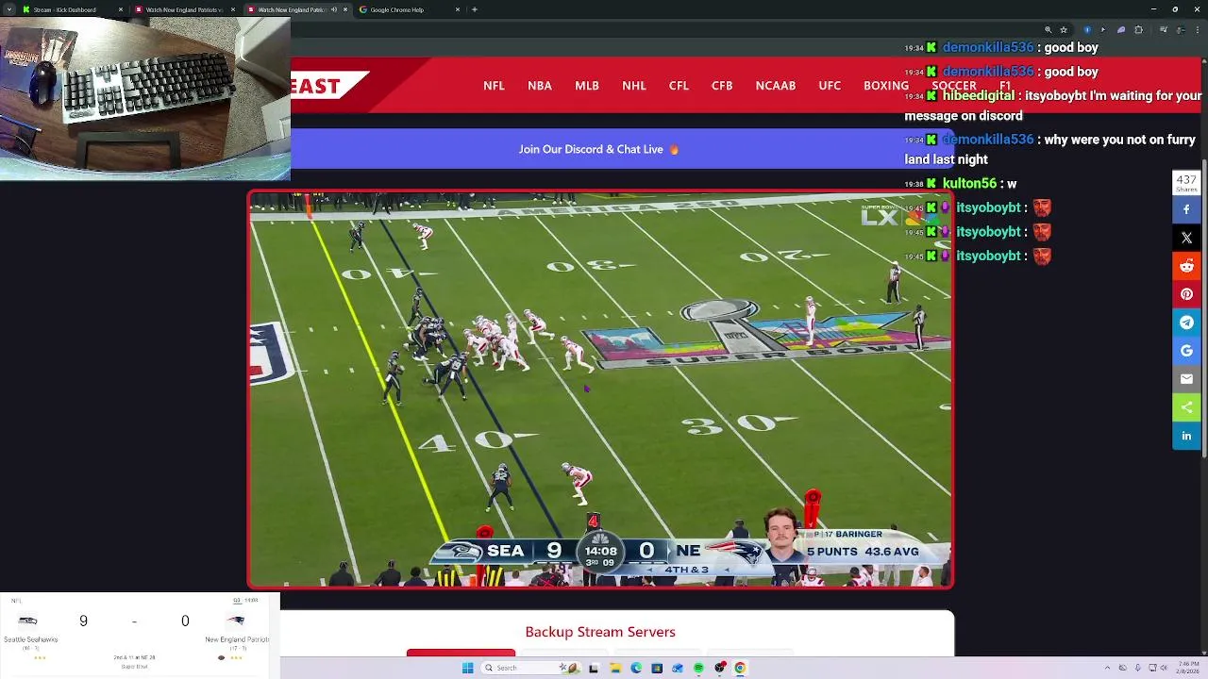Open the NFL category in site navigation
Viewport: 1208px width, 679px height.
[494, 85]
